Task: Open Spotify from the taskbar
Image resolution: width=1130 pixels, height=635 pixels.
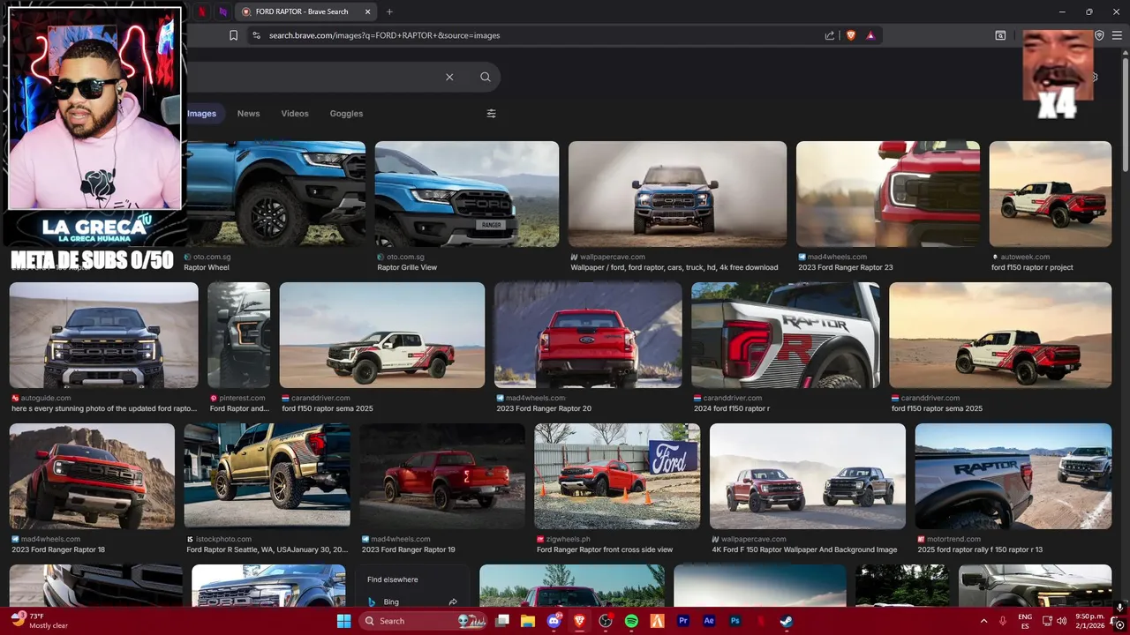Action: (631, 621)
